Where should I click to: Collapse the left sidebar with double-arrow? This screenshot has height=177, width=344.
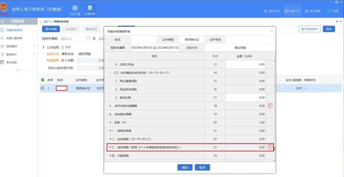(x=18, y=70)
